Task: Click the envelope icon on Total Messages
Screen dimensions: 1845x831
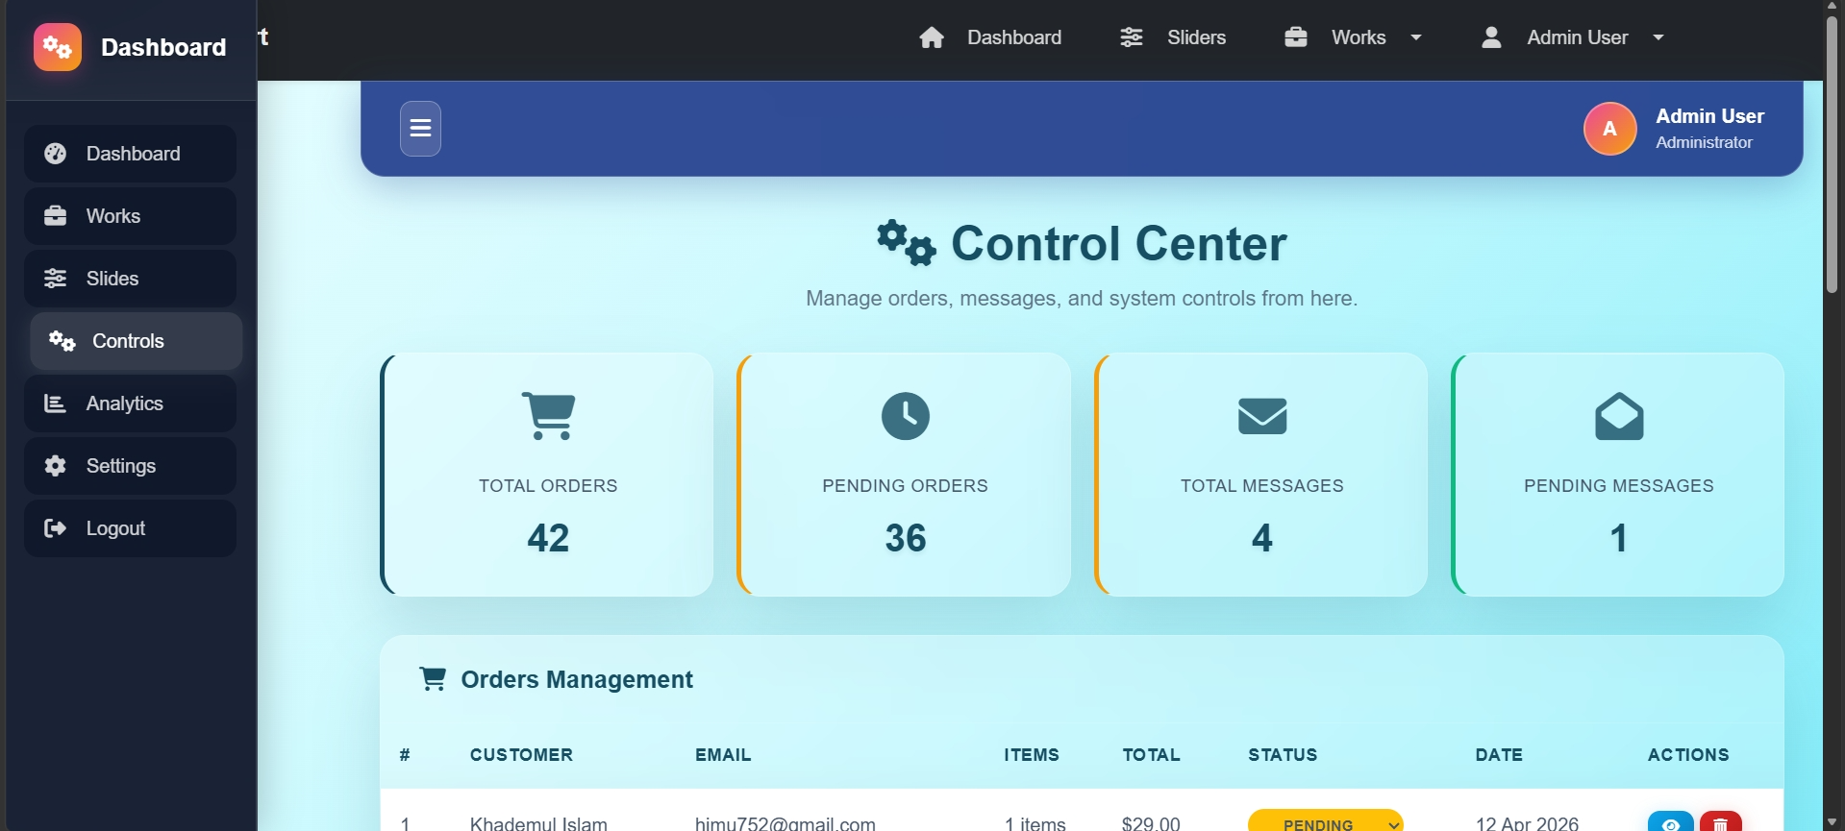Action: click(x=1262, y=416)
